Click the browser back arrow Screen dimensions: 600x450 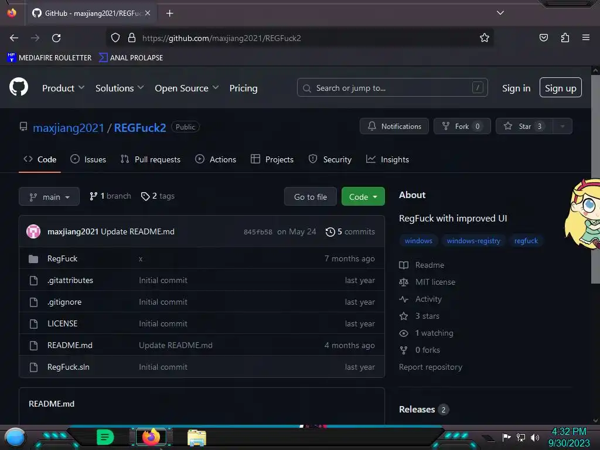click(x=14, y=38)
